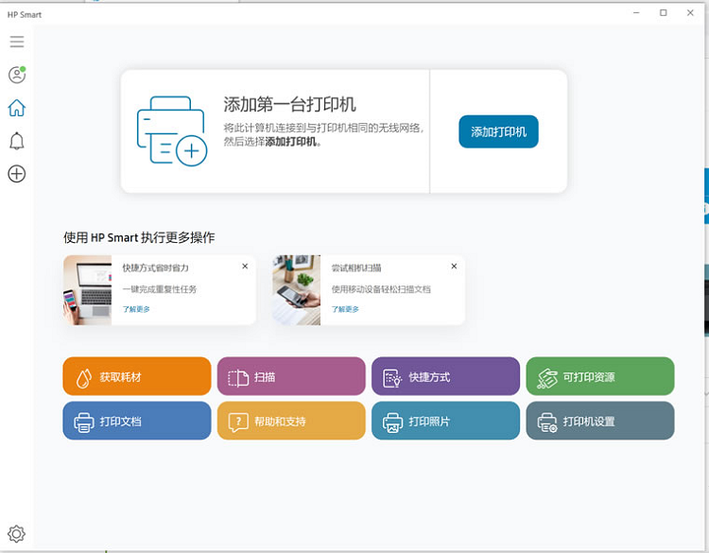This screenshot has height=553, width=709.
Task: Open the settings gear icon
Action: click(17, 533)
